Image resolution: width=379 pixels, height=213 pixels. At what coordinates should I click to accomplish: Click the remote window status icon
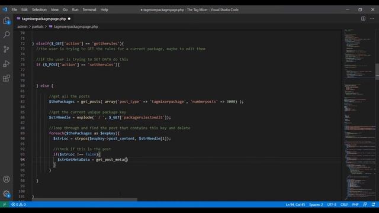click(x=4, y=205)
